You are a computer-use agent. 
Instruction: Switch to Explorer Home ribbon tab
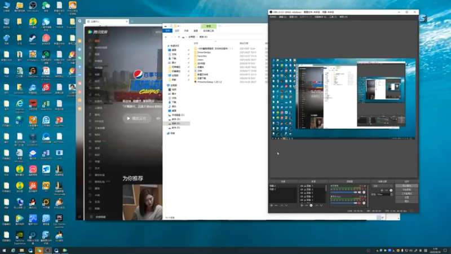177,30
